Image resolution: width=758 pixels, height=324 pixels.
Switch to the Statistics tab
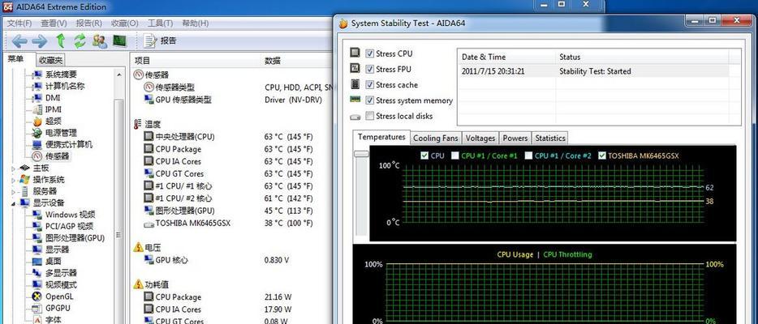549,138
